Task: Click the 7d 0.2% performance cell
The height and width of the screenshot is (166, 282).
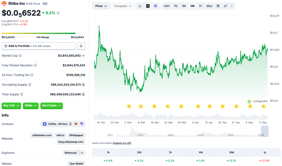Action: [170, 160]
